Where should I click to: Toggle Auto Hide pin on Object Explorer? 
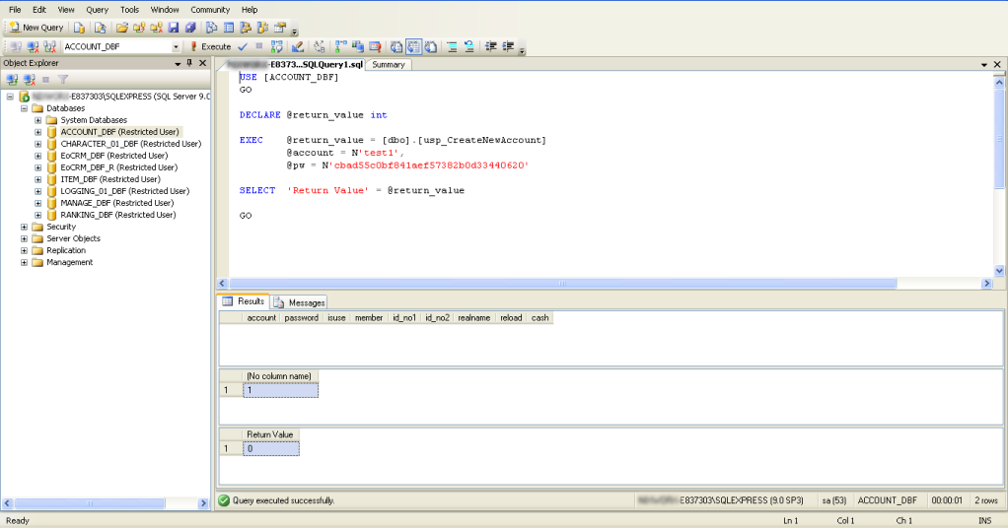(189, 63)
